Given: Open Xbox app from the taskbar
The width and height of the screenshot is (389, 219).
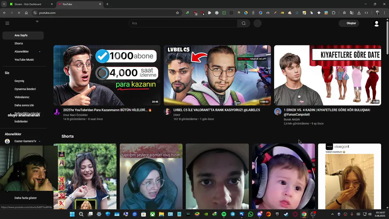Looking at the screenshot, I should coord(152,214).
